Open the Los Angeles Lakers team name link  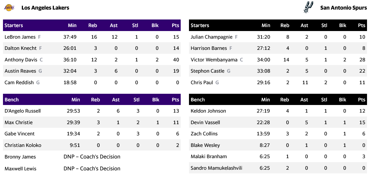pyautogui.click(x=45, y=8)
